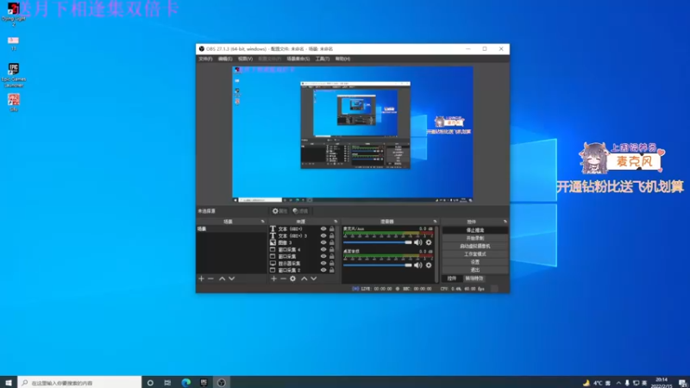Screen dimensions: 690x388
Task: Remove selected scene with the minus icon
Action: tap(210, 278)
